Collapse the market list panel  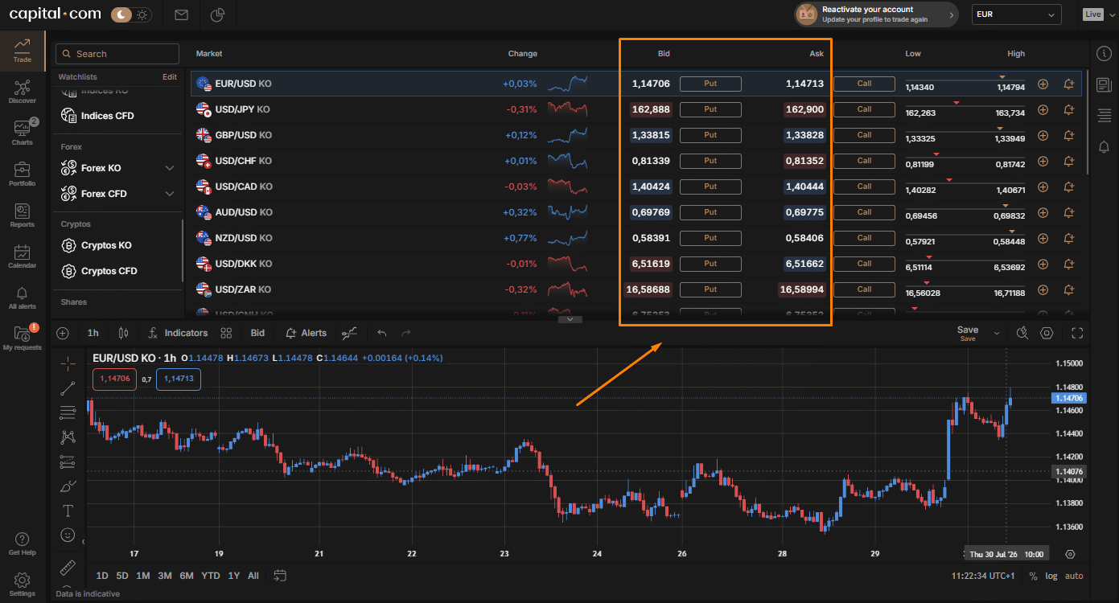click(570, 319)
